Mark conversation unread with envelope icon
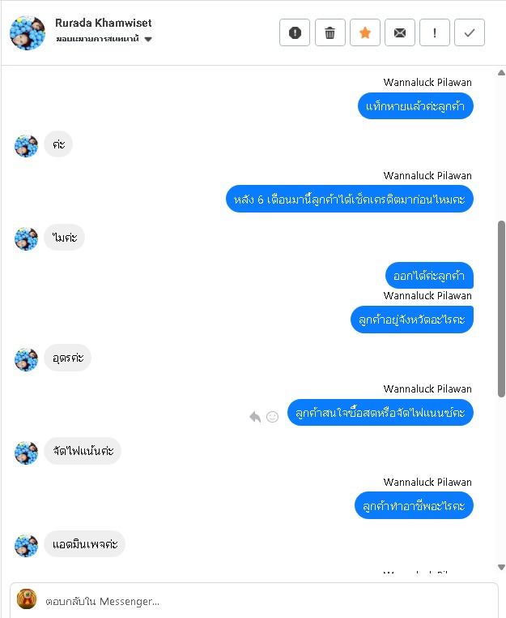Viewport: 506px width, 618px height. pos(399,32)
